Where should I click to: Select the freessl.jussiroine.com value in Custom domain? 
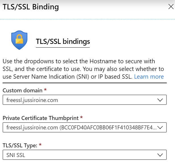coord(32,100)
